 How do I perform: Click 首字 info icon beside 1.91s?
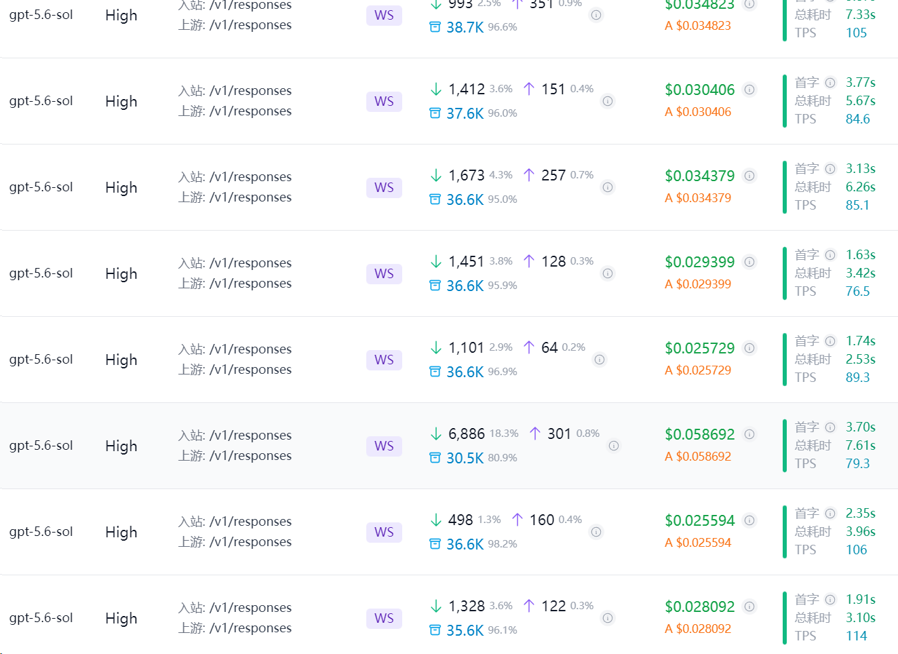830,600
